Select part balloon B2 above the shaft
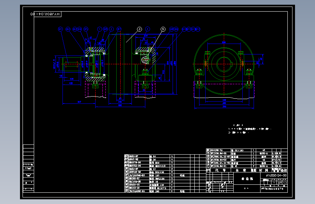Viewport: 315px width, 204px height. pyautogui.click(x=68, y=29)
